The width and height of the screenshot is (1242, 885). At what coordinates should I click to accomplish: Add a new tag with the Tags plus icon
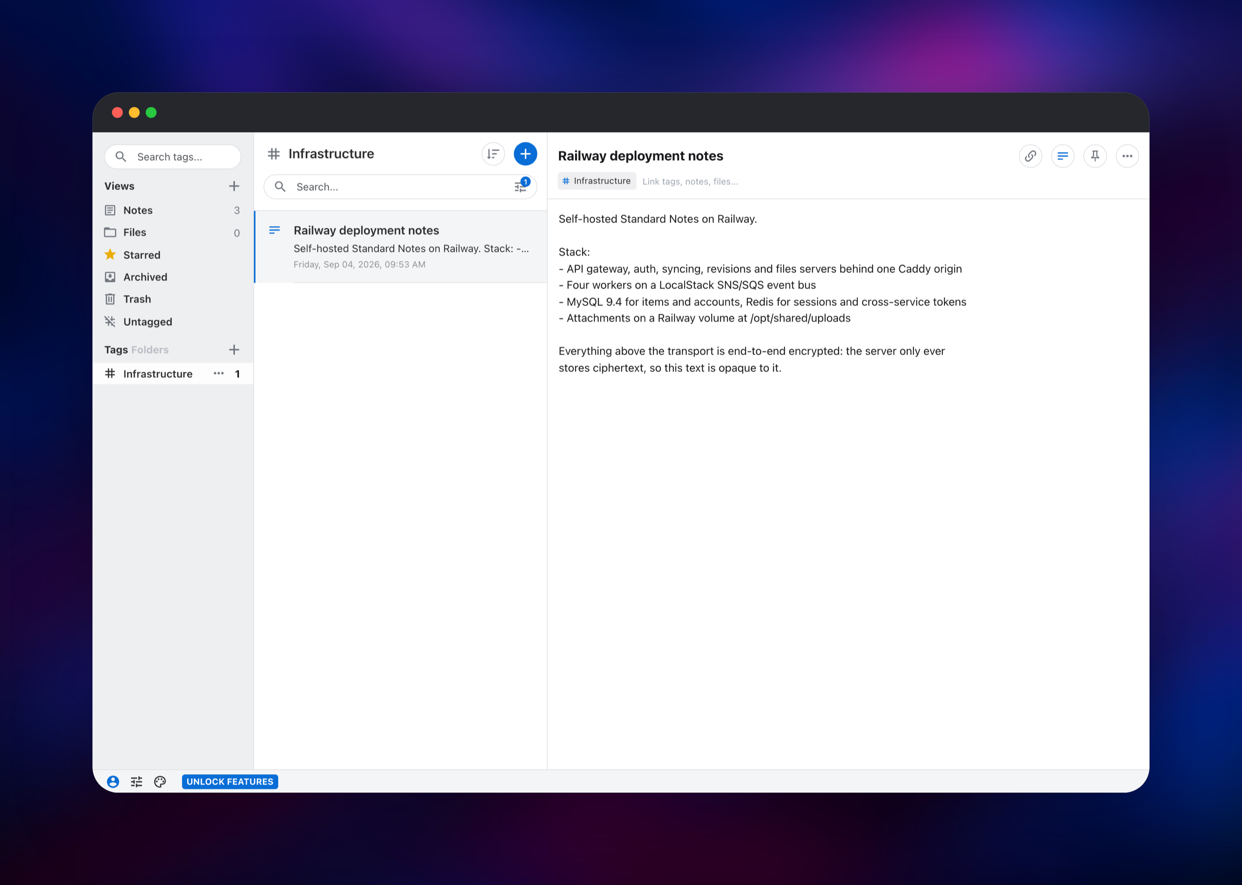pos(234,350)
